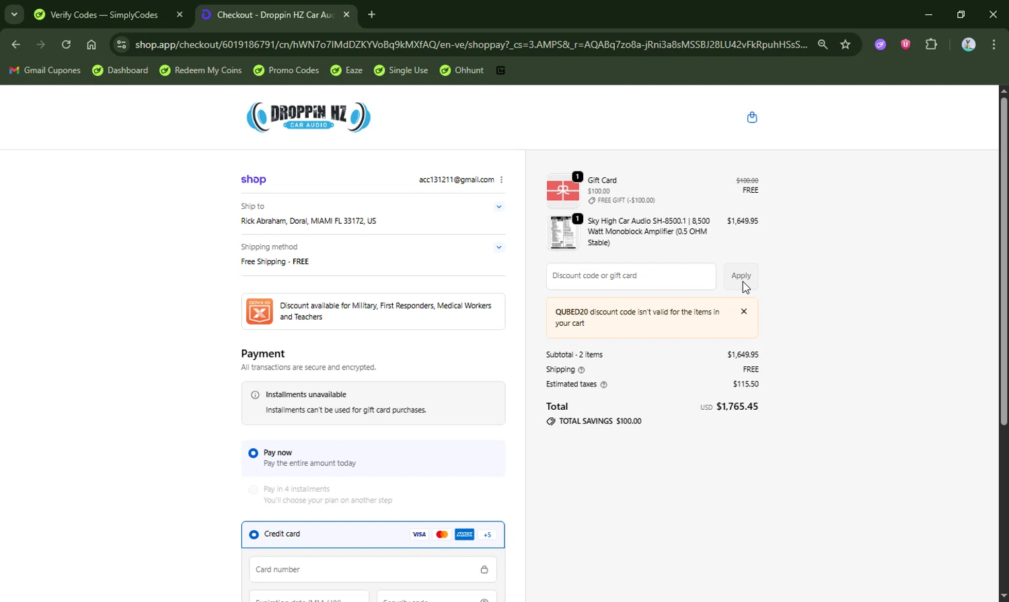Select the Pay now option
Screen dimensions: 1009x602
(254, 454)
